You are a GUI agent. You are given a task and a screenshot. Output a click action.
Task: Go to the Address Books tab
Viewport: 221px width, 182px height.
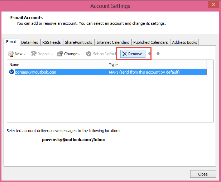click(184, 42)
